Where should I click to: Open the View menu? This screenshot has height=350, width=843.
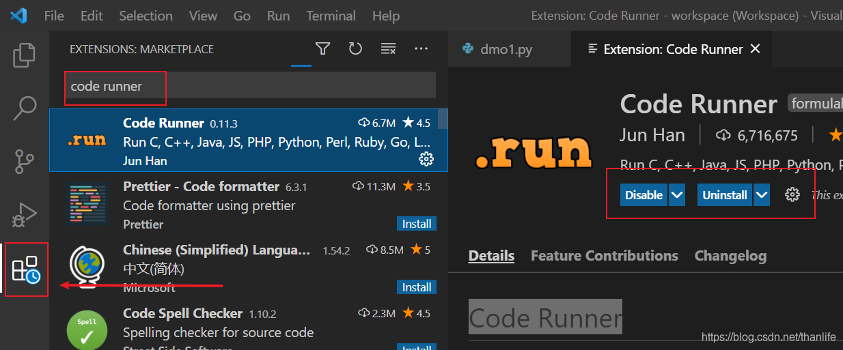click(x=203, y=15)
